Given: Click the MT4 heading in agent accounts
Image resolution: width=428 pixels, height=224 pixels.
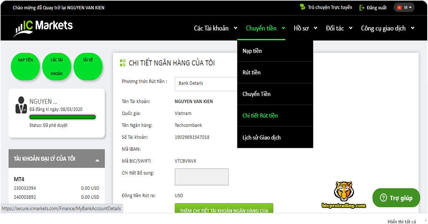Looking at the screenshot, I should point(19,179).
